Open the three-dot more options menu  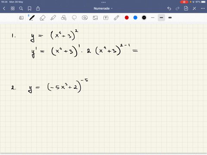(x=203, y=9)
